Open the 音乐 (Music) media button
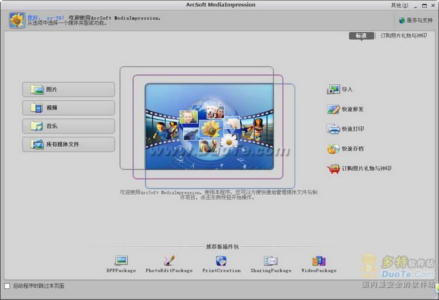 [68, 126]
